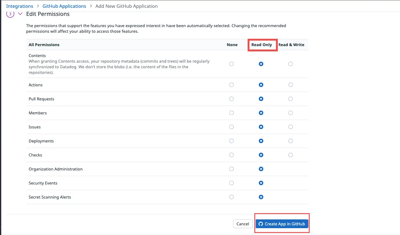Screen dimensions: 400x235
Task: Click the Add New GitHub Application breadcrumb
Action: [x=126, y=6]
